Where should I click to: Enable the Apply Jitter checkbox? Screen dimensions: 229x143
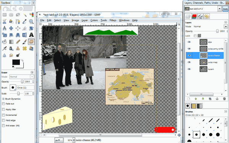click(x=3, y=109)
